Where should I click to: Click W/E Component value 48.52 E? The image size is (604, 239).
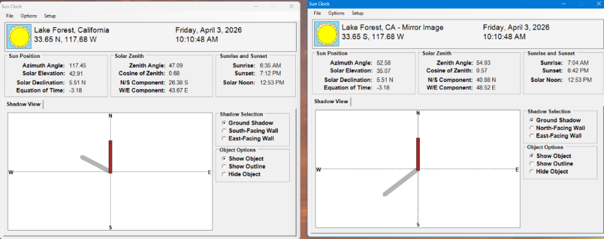pyautogui.click(x=486, y=88)
